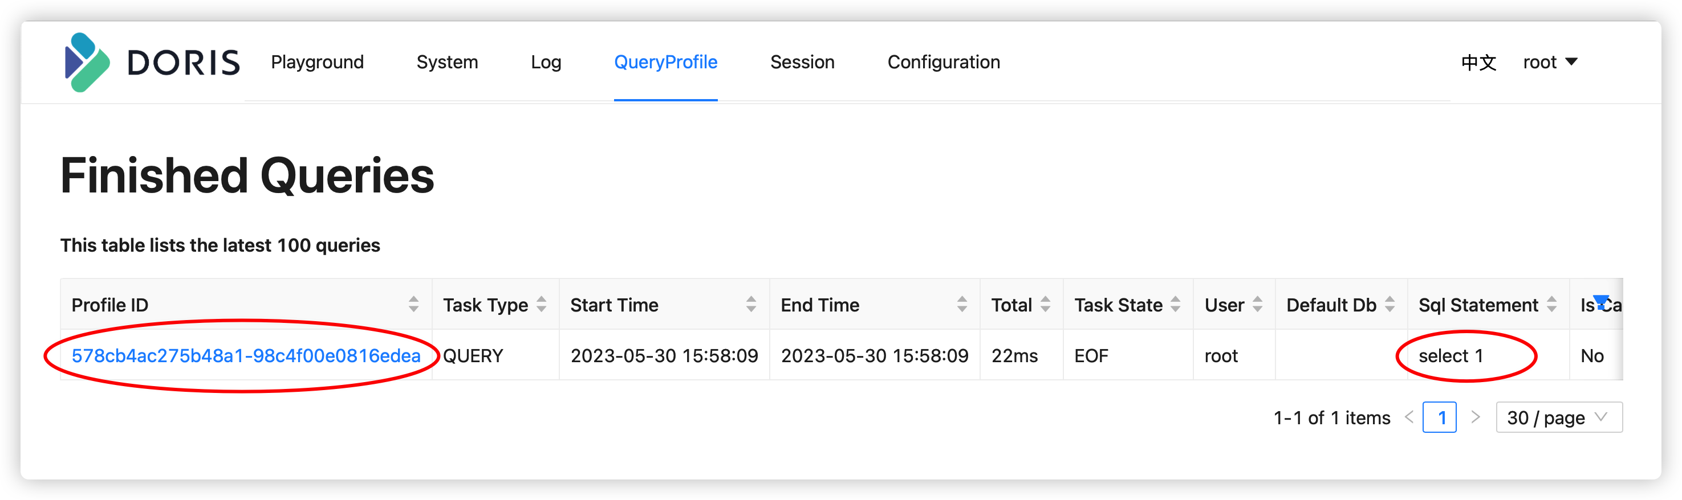Sort by Start Time column arrows

coord(751,305)
